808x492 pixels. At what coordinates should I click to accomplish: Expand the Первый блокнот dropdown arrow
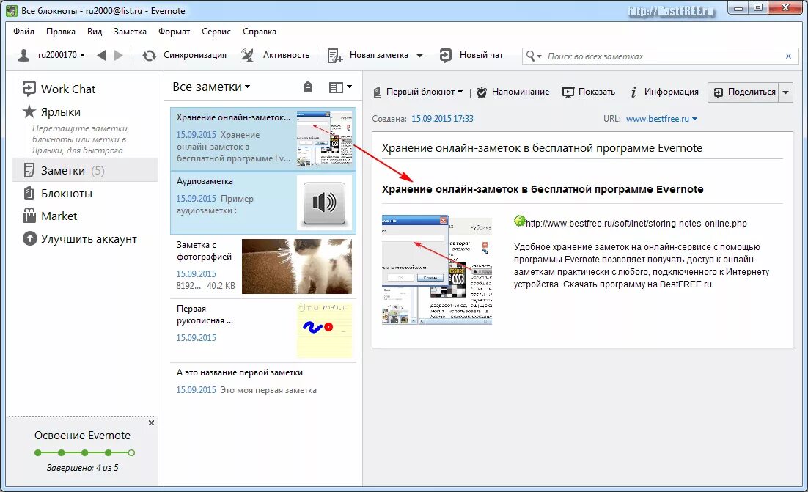[460, 92]
